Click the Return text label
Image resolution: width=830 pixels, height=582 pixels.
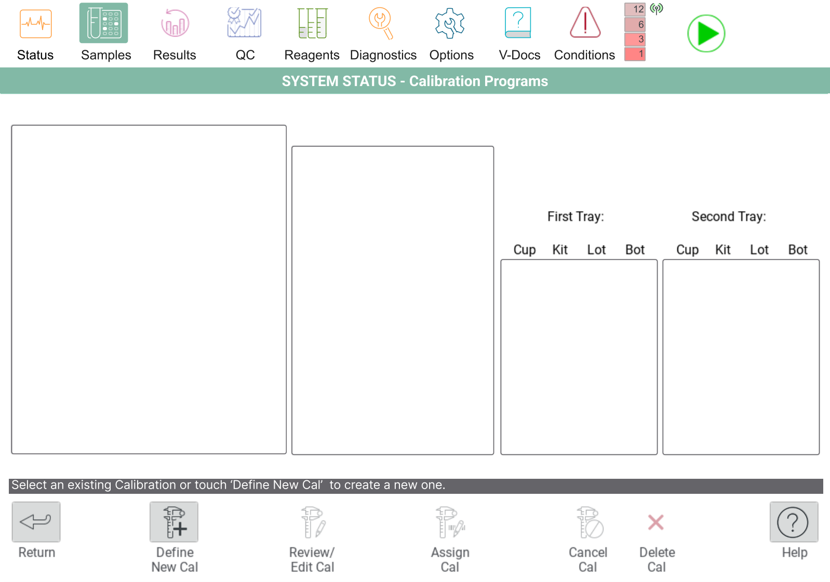click(37, 552)
